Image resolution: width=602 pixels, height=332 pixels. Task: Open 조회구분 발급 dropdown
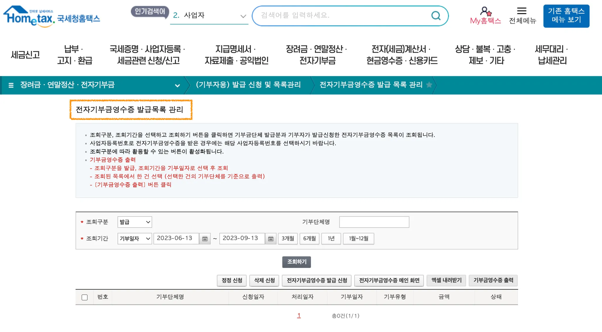coord(135,222)
